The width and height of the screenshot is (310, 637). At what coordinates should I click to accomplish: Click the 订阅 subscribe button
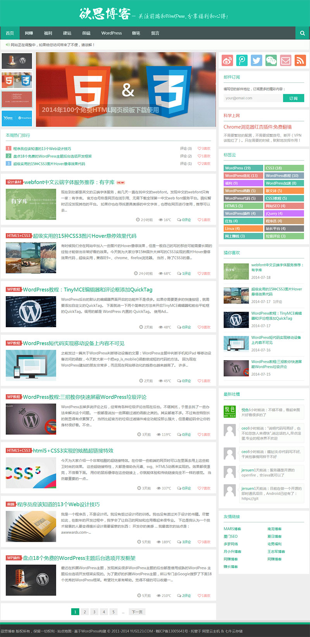point(293,98)
